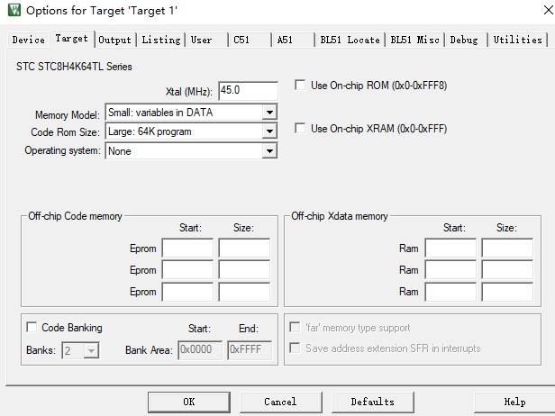Screen dimensions: 555x416
Task: Open the BL51 Misc tab
Action: tap(414, 40)
